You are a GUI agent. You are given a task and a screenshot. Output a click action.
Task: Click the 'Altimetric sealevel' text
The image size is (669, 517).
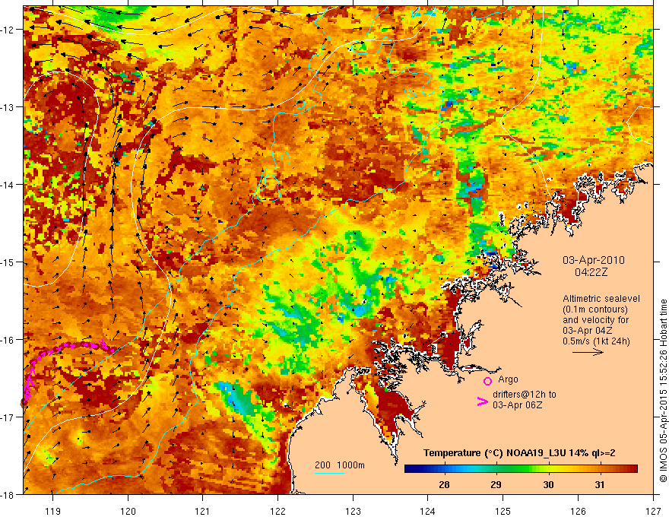[x=601, y=299]
